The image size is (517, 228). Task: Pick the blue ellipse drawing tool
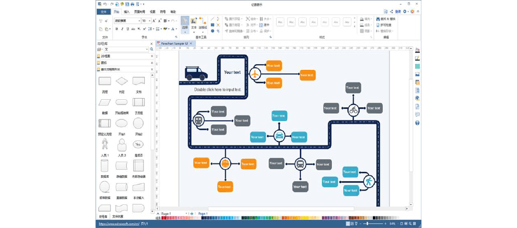(212, 31)
